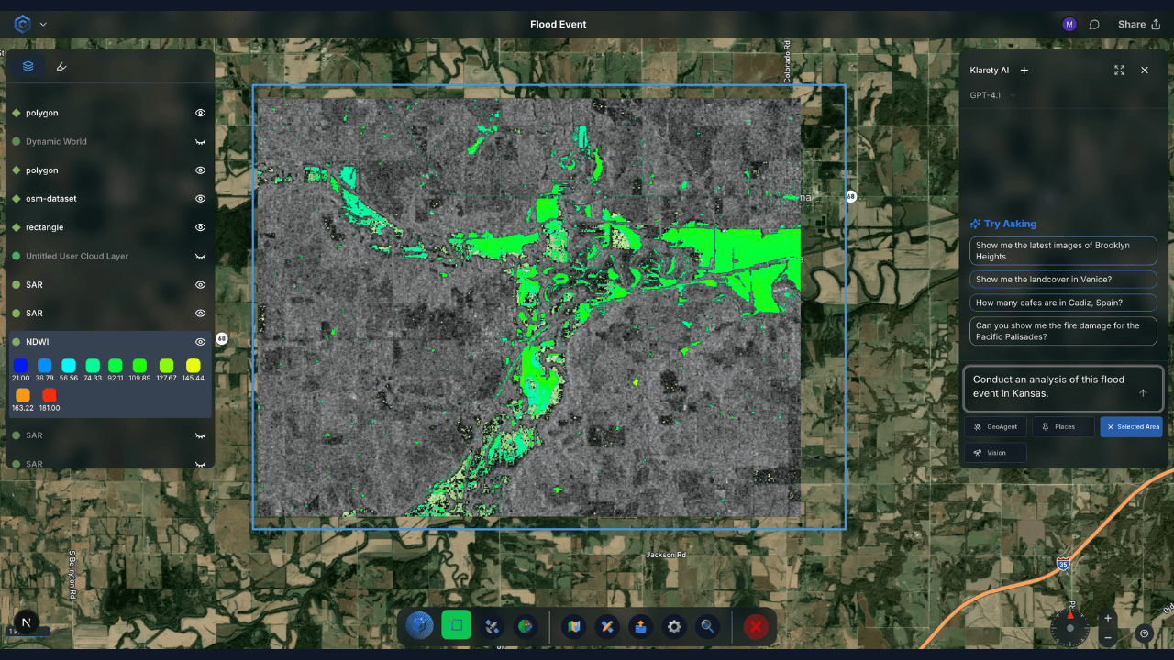Screen dimensions: 1174x660
Task: Click the GeoAgent button
Action: [x=995, y=426]
